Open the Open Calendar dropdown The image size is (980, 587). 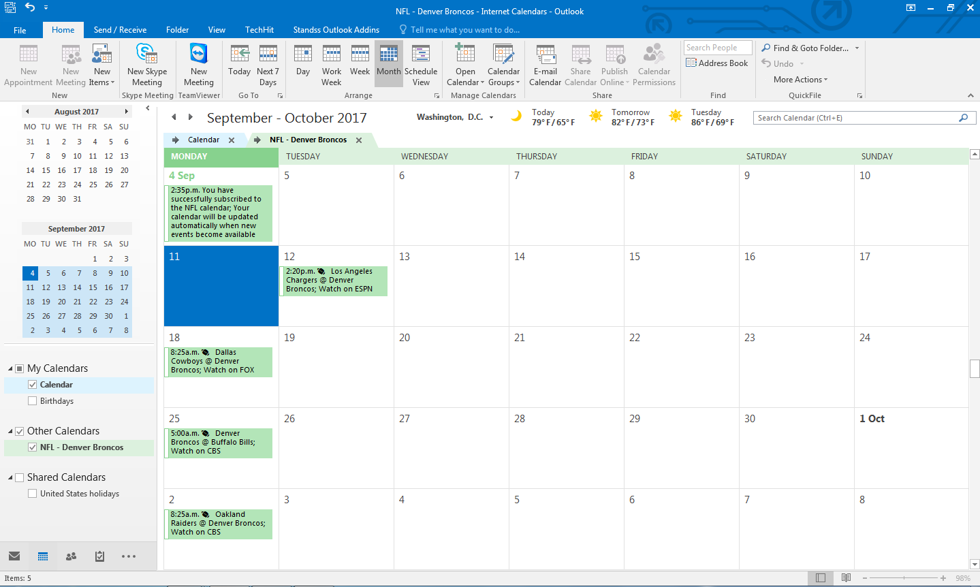(465, 65)
